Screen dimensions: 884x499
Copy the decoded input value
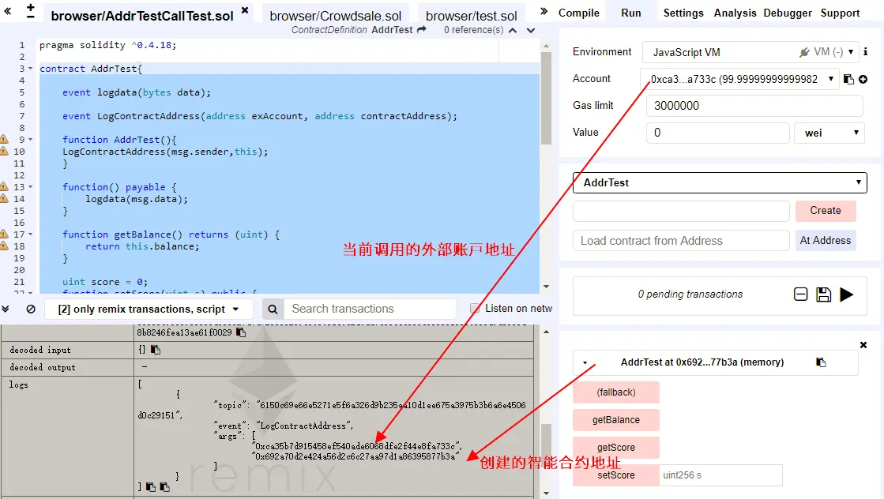tap(156, 350)
